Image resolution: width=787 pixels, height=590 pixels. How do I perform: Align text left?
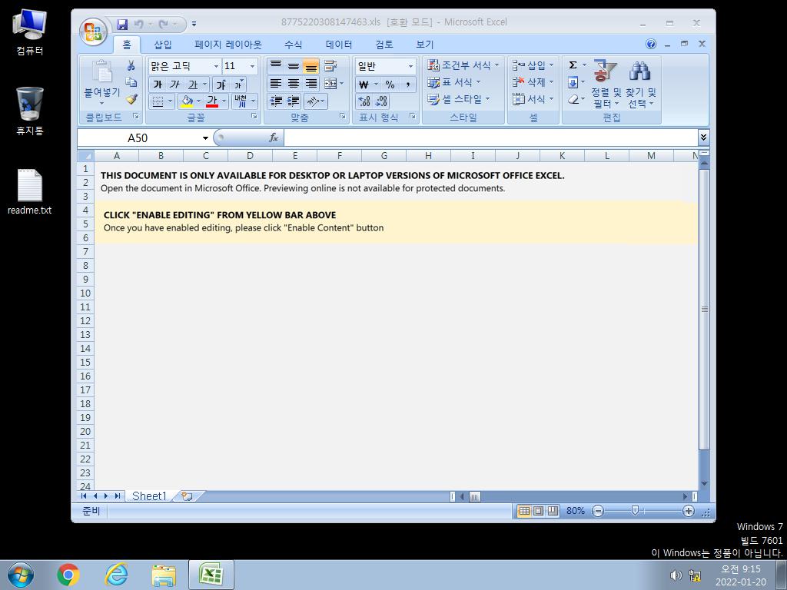(x=276, y=83)
